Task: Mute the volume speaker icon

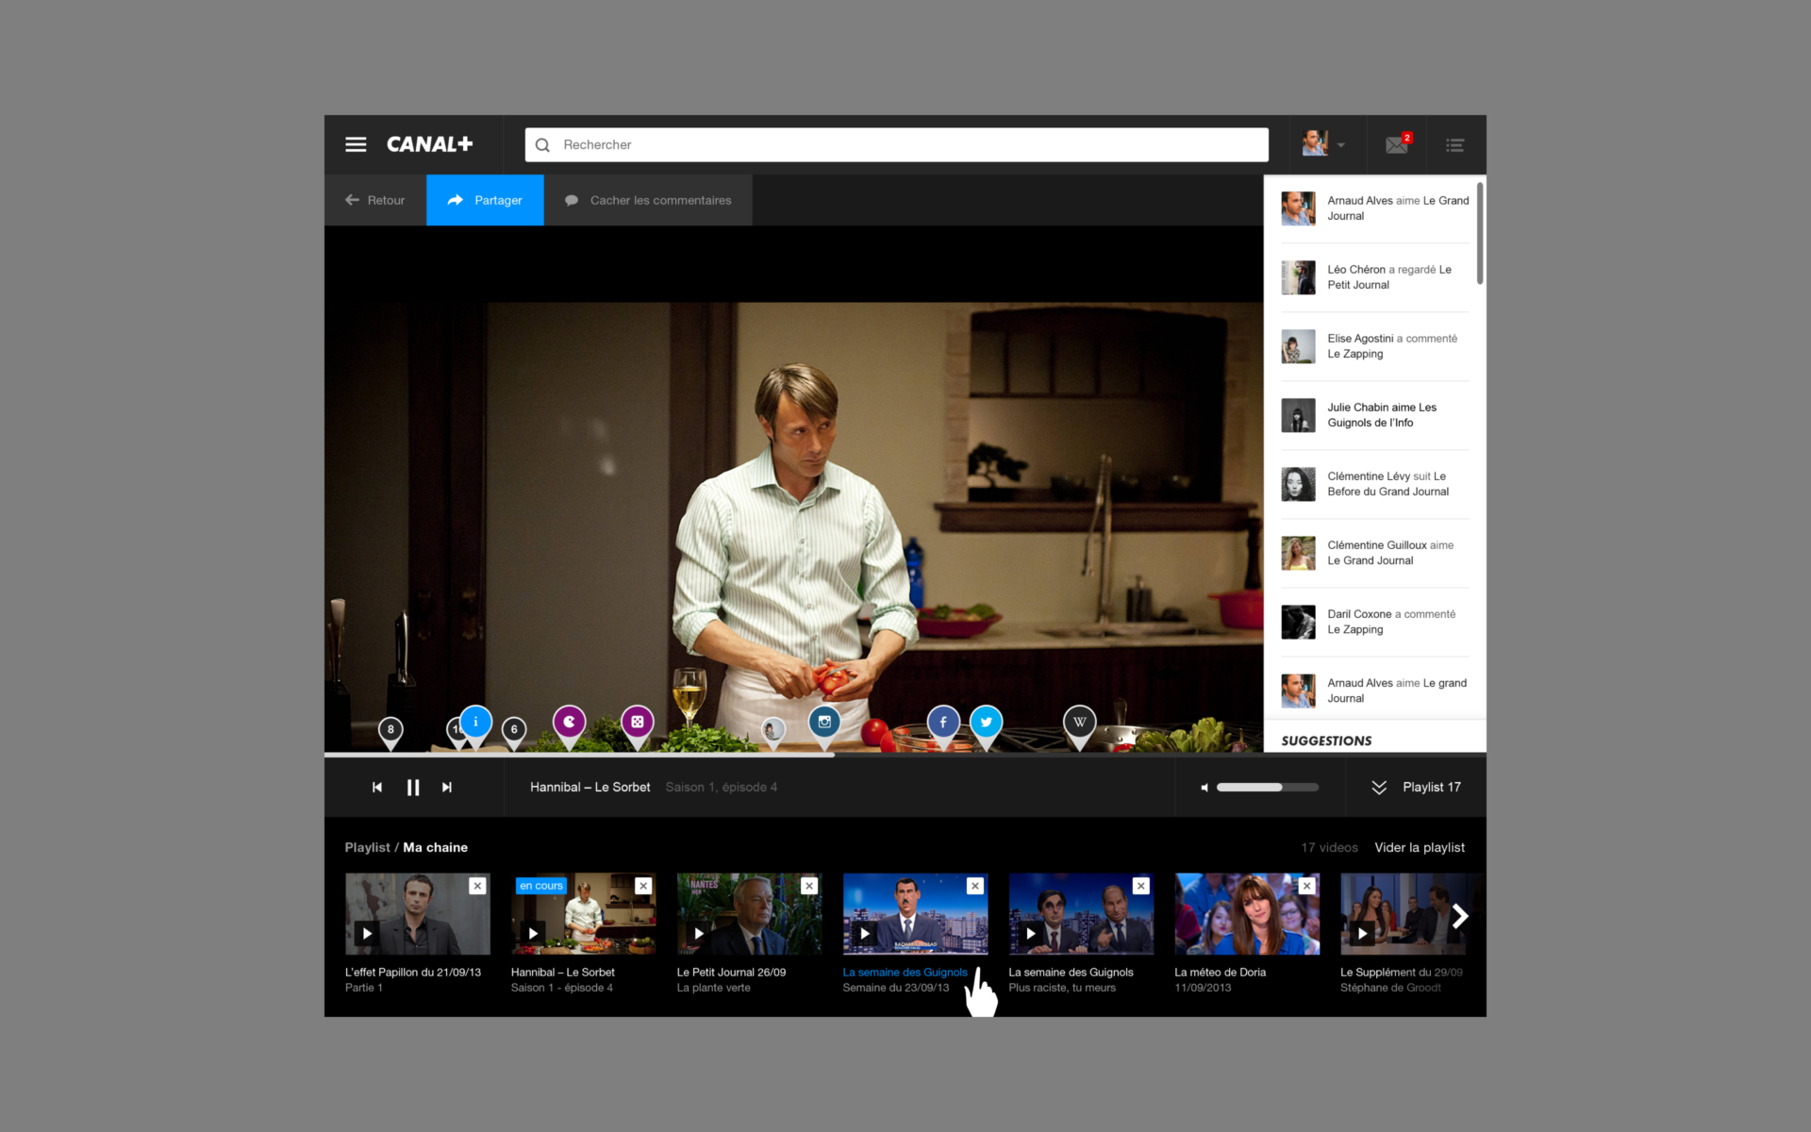Action: 1205,788
